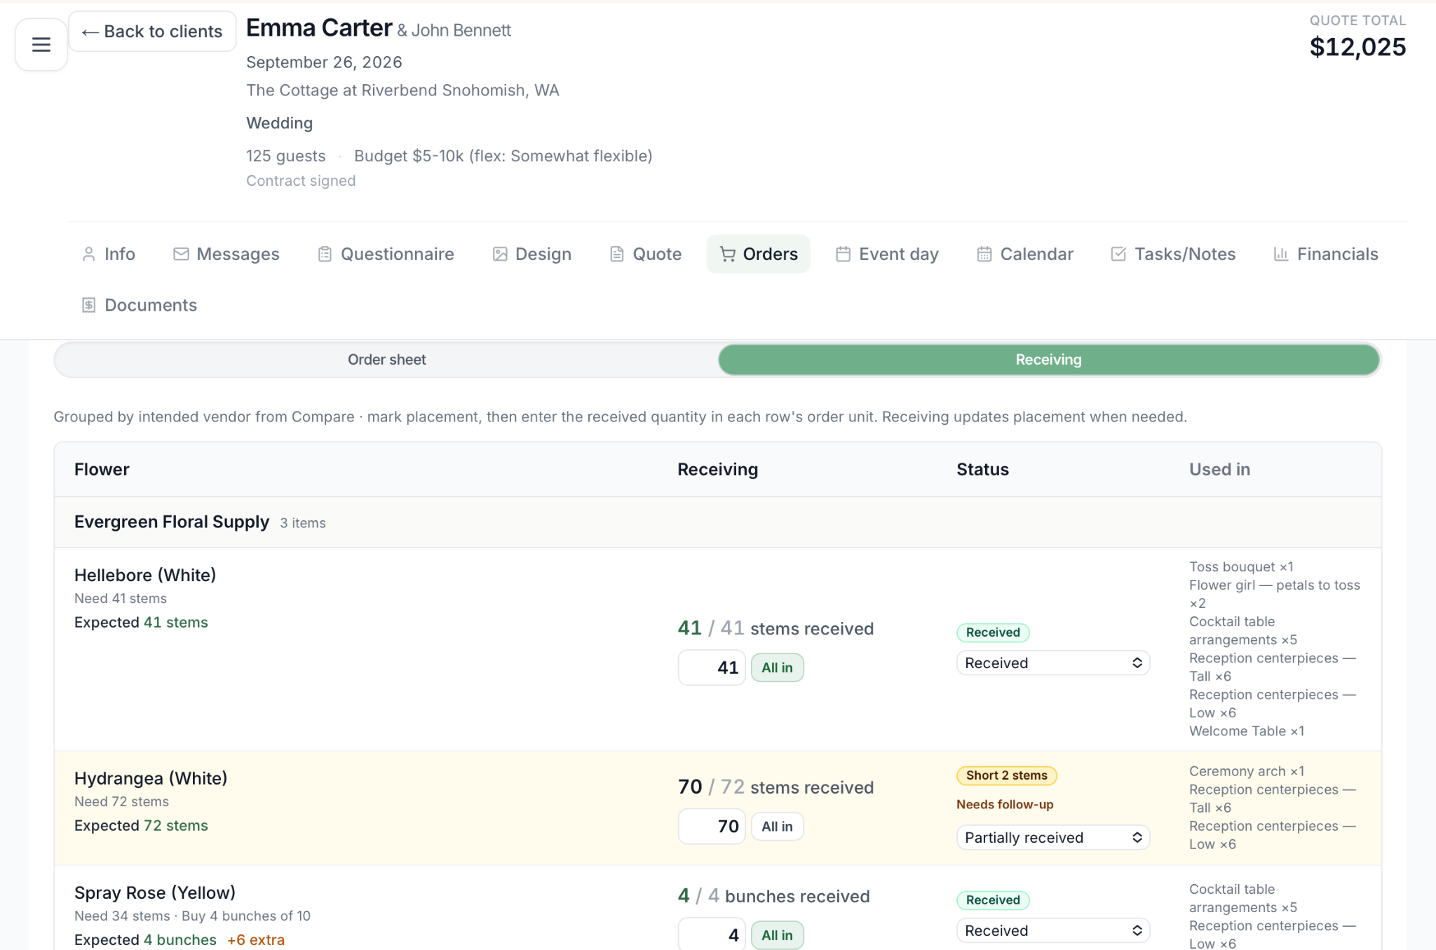The height and width of the screenshot is (950, 1436).
Task: Click the Short 2 stems badge
Action: tap(1006, 775)
